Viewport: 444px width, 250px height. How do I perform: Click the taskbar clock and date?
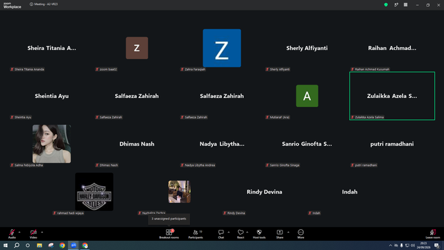(x=424, y=245)
